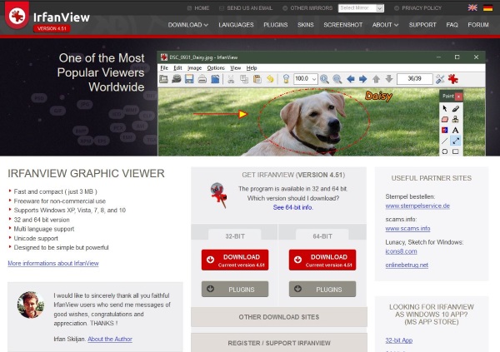Click the gray up arrow toolbar icon

(377, 79)
